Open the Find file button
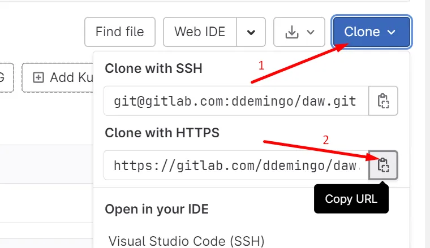Image resolution: width=430 pixels, height=248 pixels. tap(119, 32)
